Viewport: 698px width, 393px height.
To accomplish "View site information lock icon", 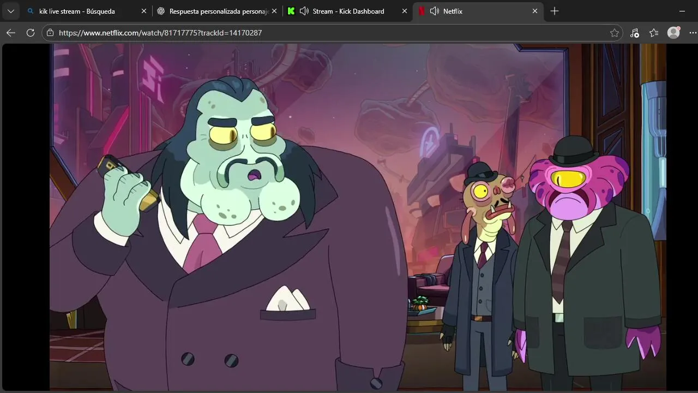I will click(50, 33).
